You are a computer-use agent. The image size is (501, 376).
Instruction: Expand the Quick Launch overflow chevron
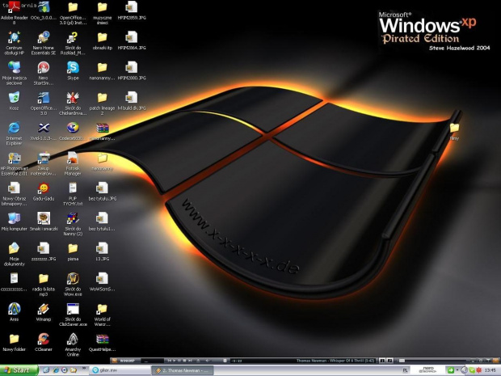[x=84, y=368]
